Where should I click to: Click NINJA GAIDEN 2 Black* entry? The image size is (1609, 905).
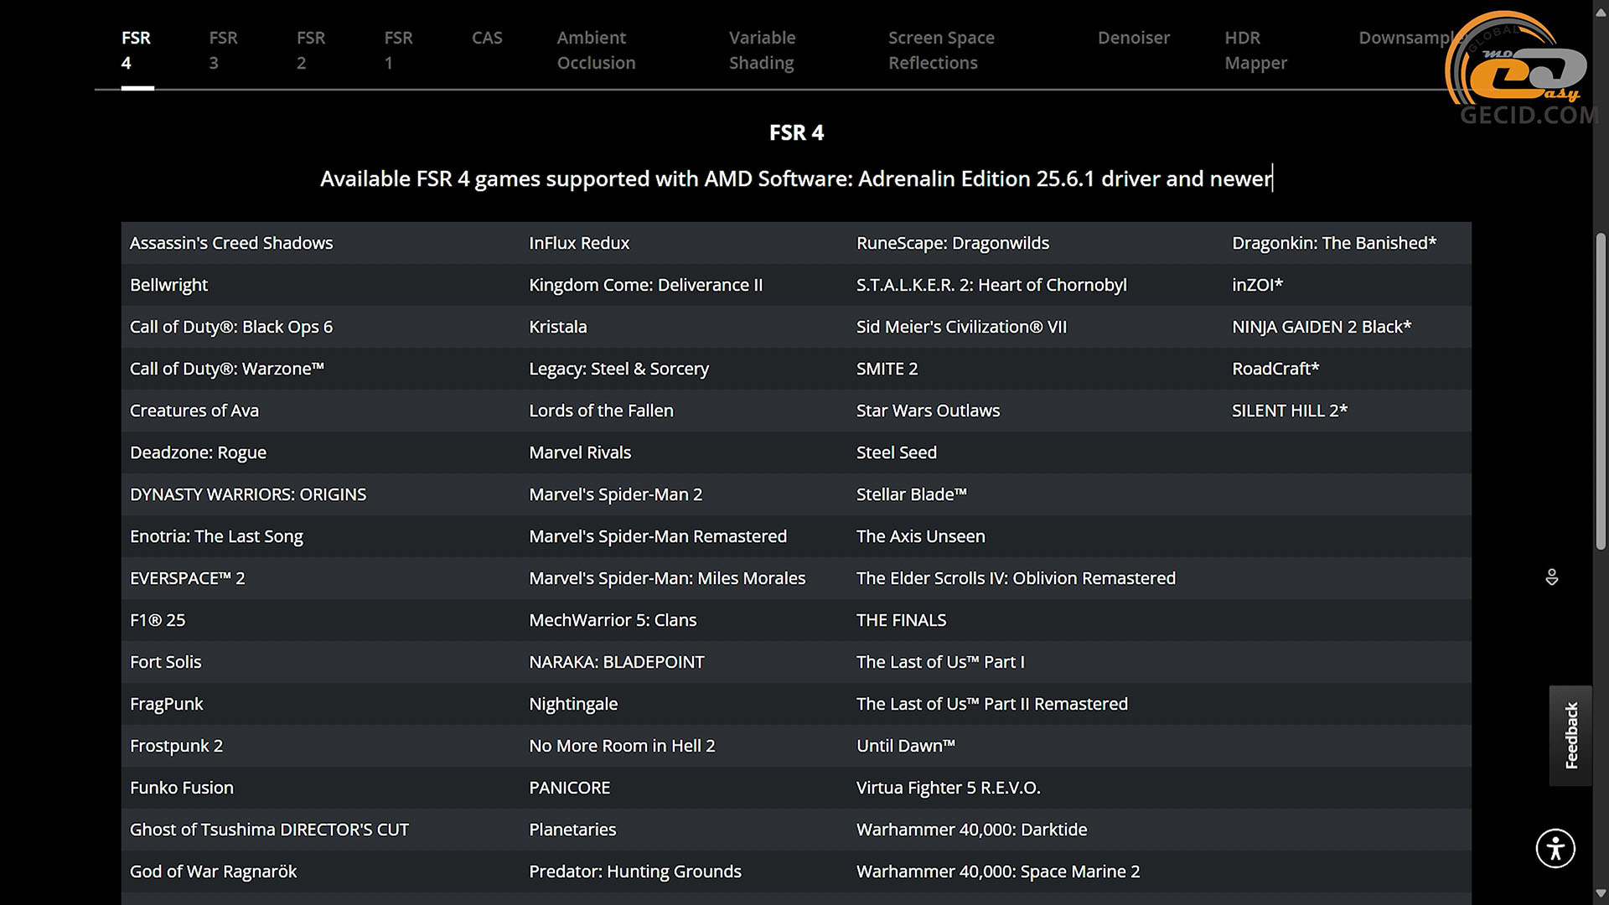(1322, 327)
